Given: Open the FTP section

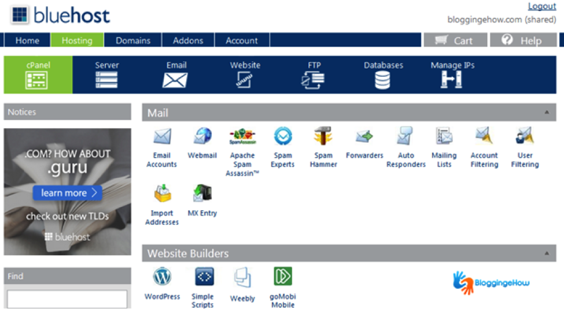Looking at the screenshot, I should 314,75.
